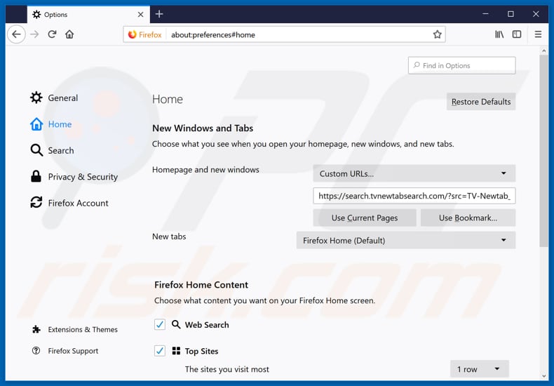This screenshot has width=554, height=386.
Task: Open the General settings section
Action: coord(62,98)
